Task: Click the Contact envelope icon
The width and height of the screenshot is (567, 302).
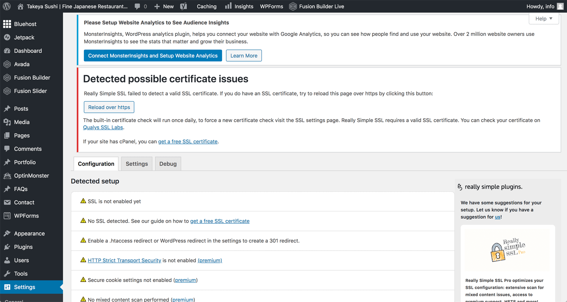Action: pos(7,203)
